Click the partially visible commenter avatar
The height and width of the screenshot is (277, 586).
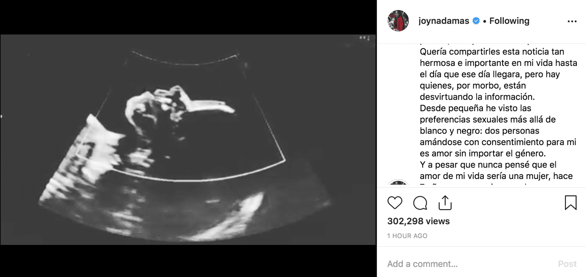point(398,184)
